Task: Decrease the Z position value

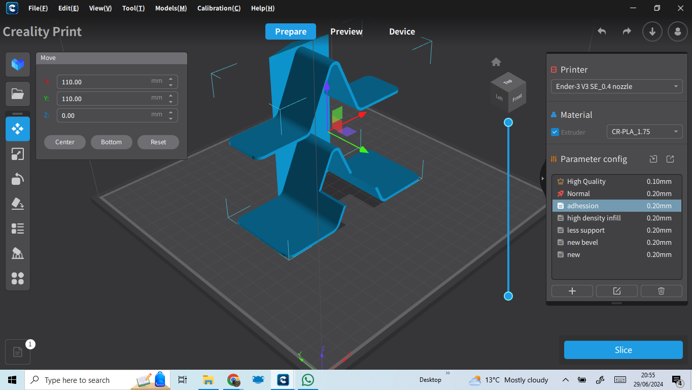Action: [x=171, y=118]
